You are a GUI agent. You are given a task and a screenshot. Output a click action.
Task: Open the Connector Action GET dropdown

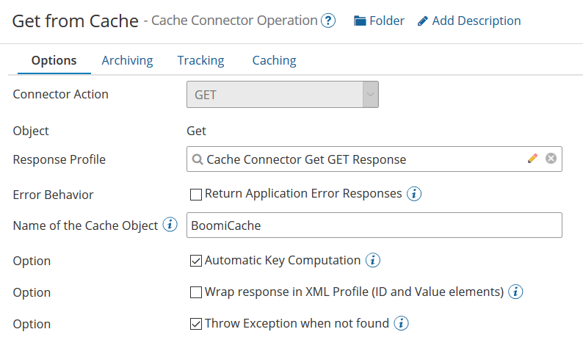click(283, 95)
